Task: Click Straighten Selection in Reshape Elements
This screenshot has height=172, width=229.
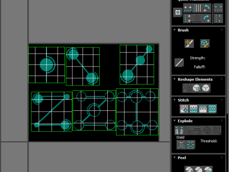Action: (187, 88)
